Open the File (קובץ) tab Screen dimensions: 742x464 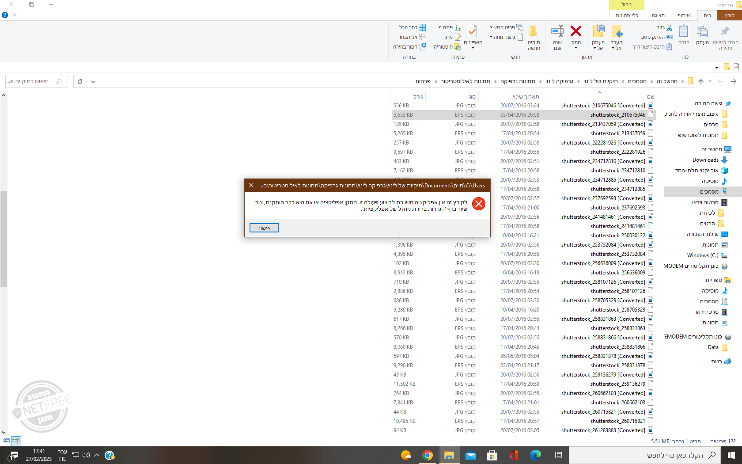729,15
